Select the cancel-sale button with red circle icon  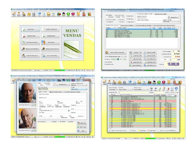coord(31,36)
